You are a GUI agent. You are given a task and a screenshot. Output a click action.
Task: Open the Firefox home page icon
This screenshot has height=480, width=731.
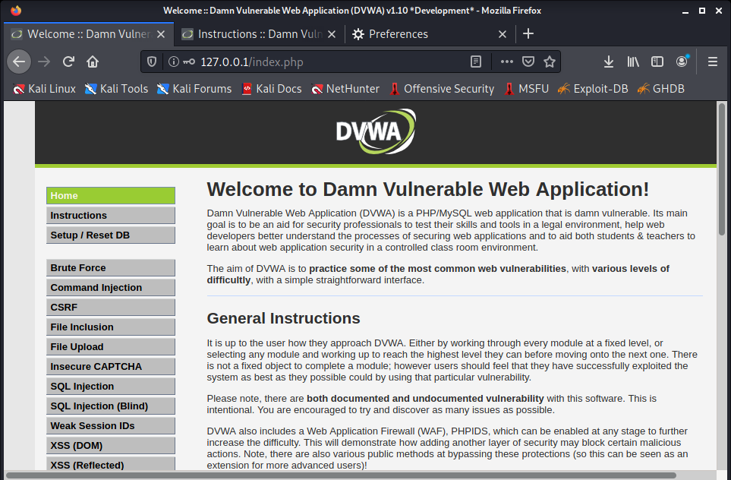93,62
